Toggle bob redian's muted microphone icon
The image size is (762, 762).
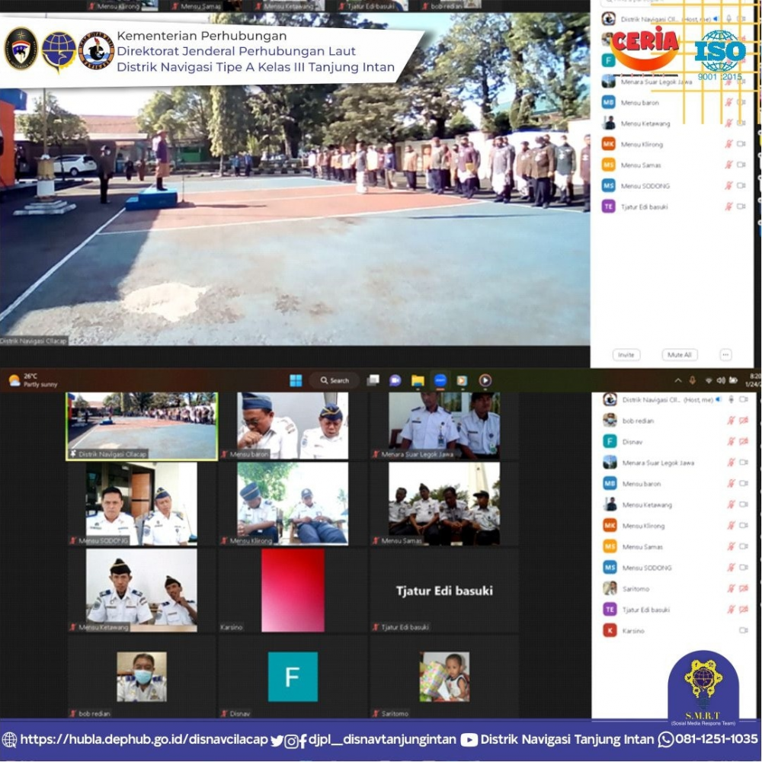pos(731,421)
